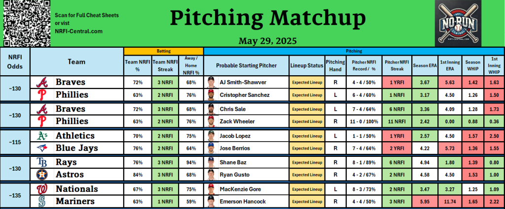The height and width of the screenshot is (209, 505).
Task: Click the Astros team logo
Action: tap(42, 175)
